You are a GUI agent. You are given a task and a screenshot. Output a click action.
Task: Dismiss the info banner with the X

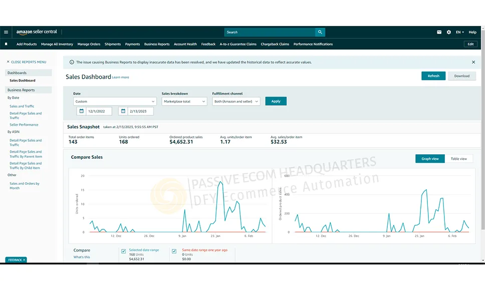[x=473, y=62]
